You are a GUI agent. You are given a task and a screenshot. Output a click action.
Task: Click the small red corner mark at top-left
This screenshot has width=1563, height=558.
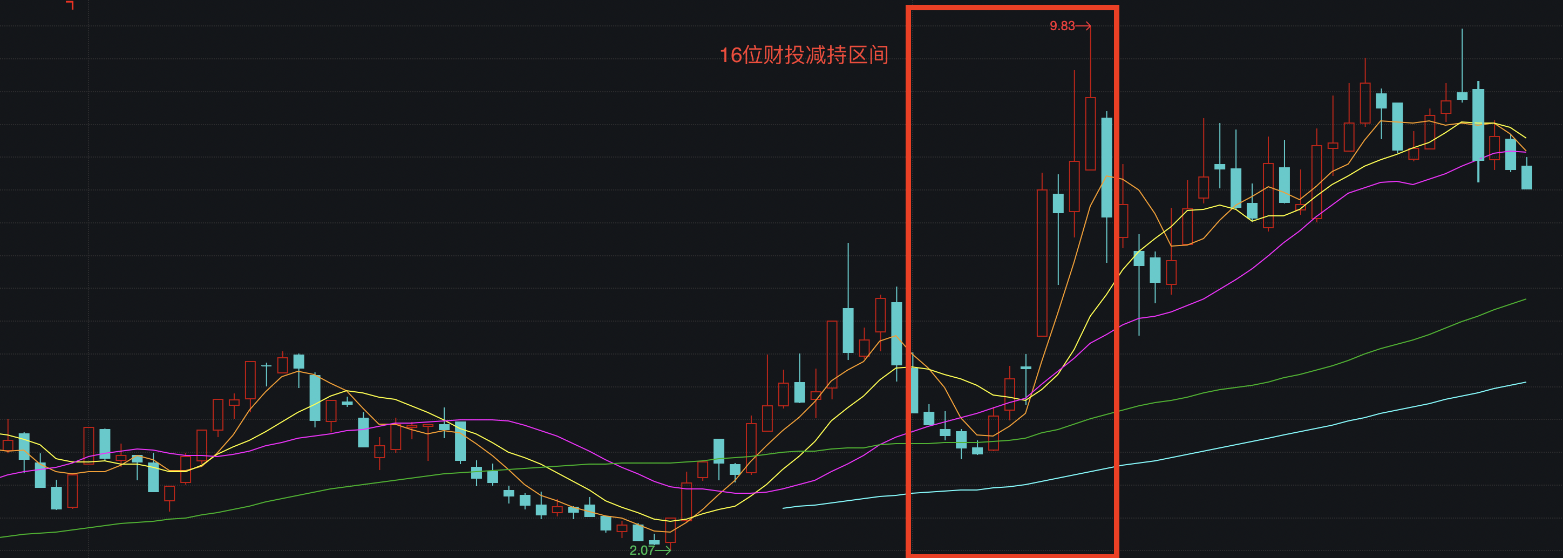coord(70,5)
